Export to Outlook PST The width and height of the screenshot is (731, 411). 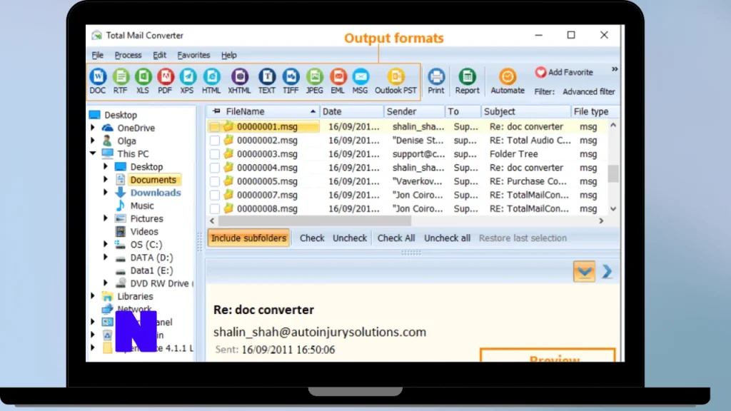(x=395, y=81)
